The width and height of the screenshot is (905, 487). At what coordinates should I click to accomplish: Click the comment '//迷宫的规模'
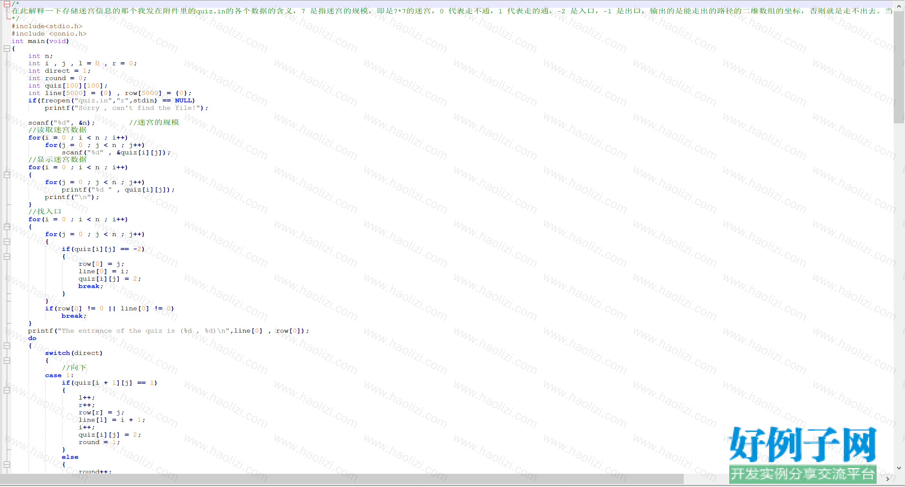pyautogui.click(x=154, y=123)
